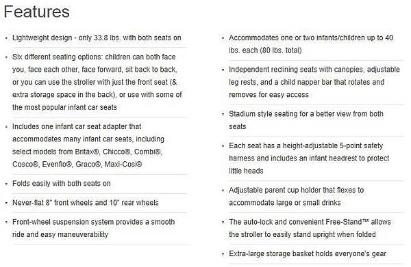
Task: Click the Front-wheel suspension system feature
Action: pyautogui.click(x=94, y=228)
